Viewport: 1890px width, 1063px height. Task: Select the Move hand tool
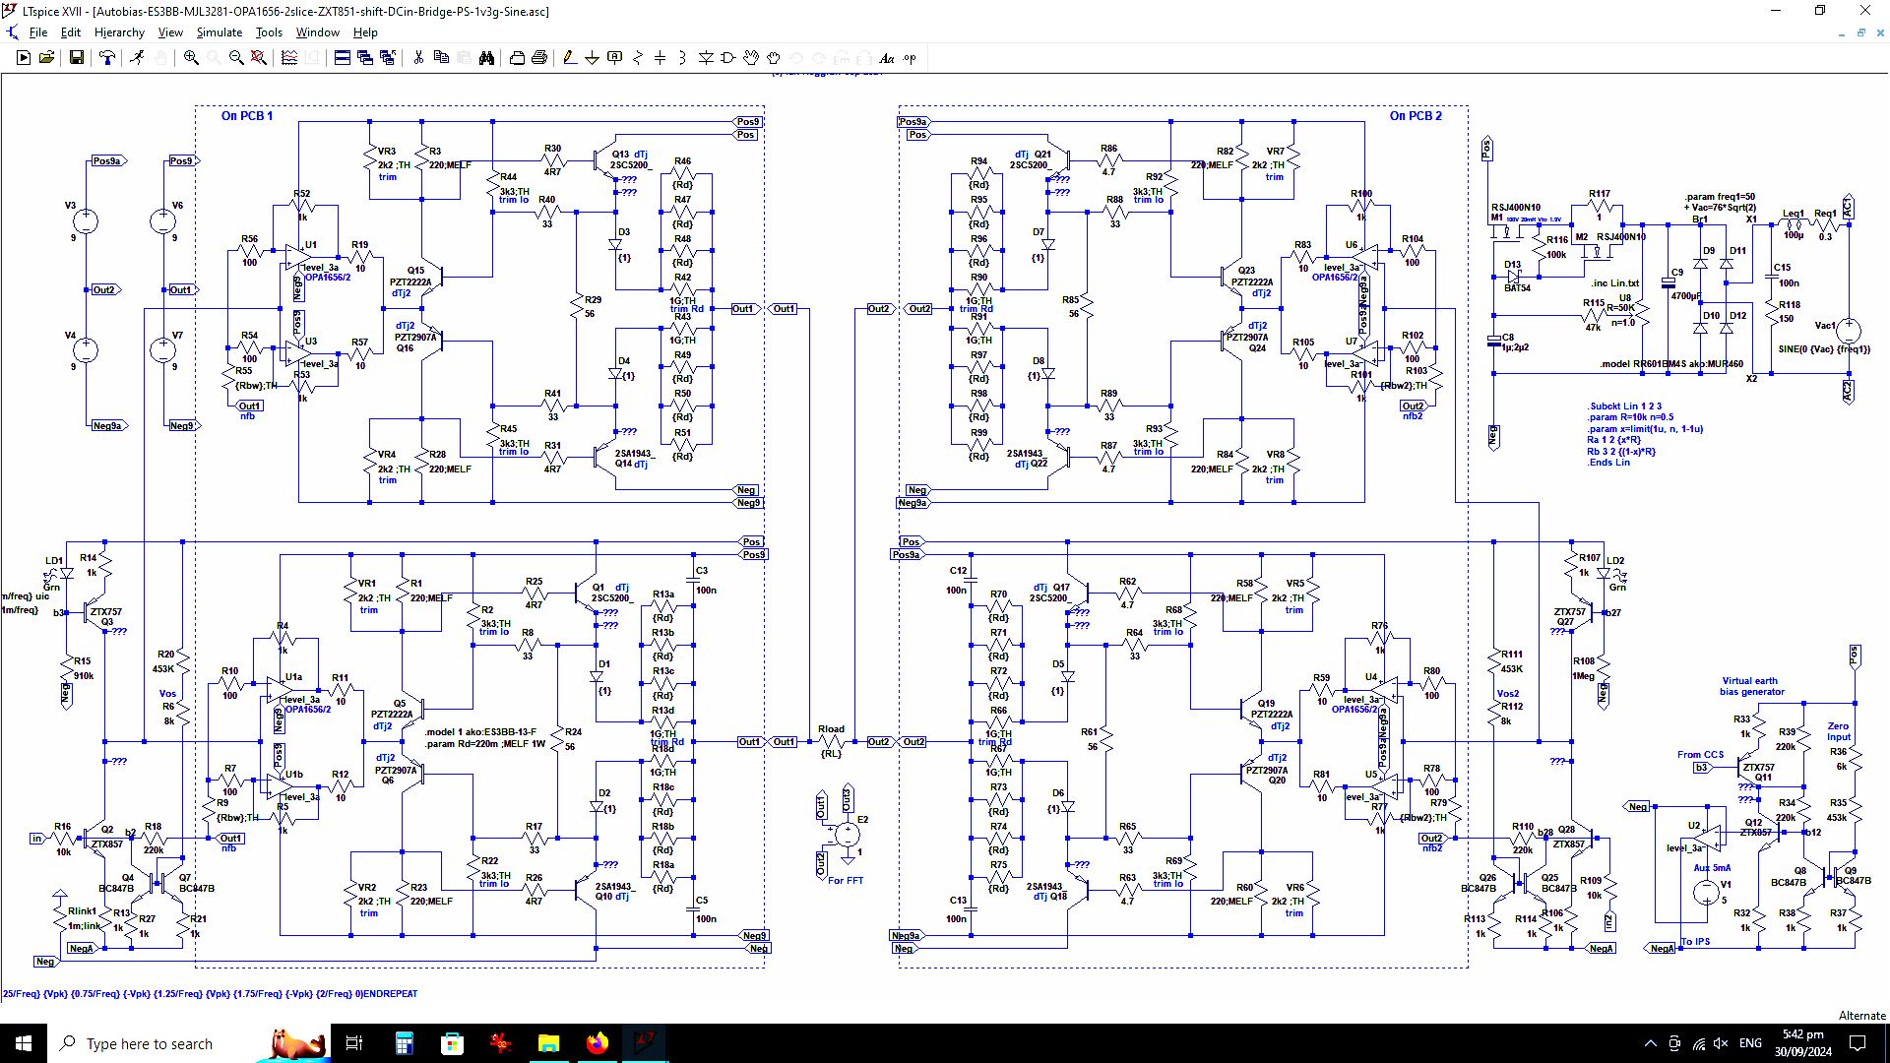[x=751, y=58]
